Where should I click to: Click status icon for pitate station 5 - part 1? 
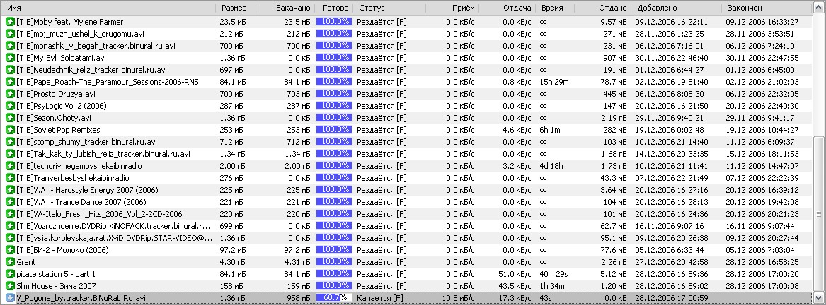pos(10,274)
